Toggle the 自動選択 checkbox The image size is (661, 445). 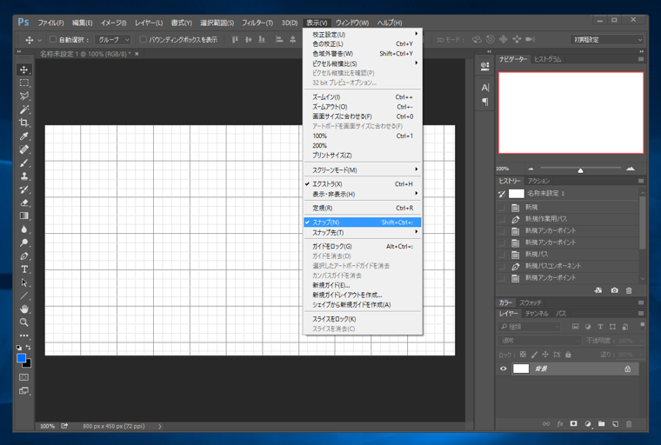53,40
